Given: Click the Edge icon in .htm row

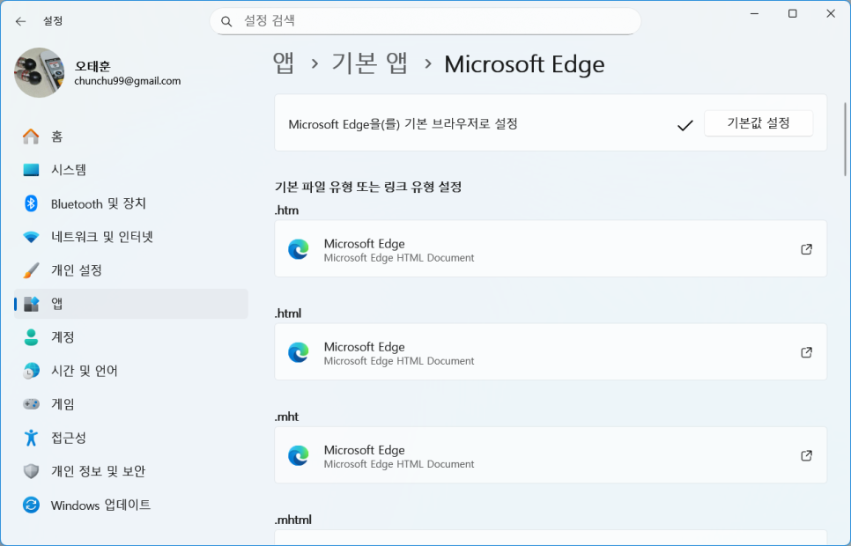Looking at the screenshot, I should pyautogui.click(x=299, y=249).
